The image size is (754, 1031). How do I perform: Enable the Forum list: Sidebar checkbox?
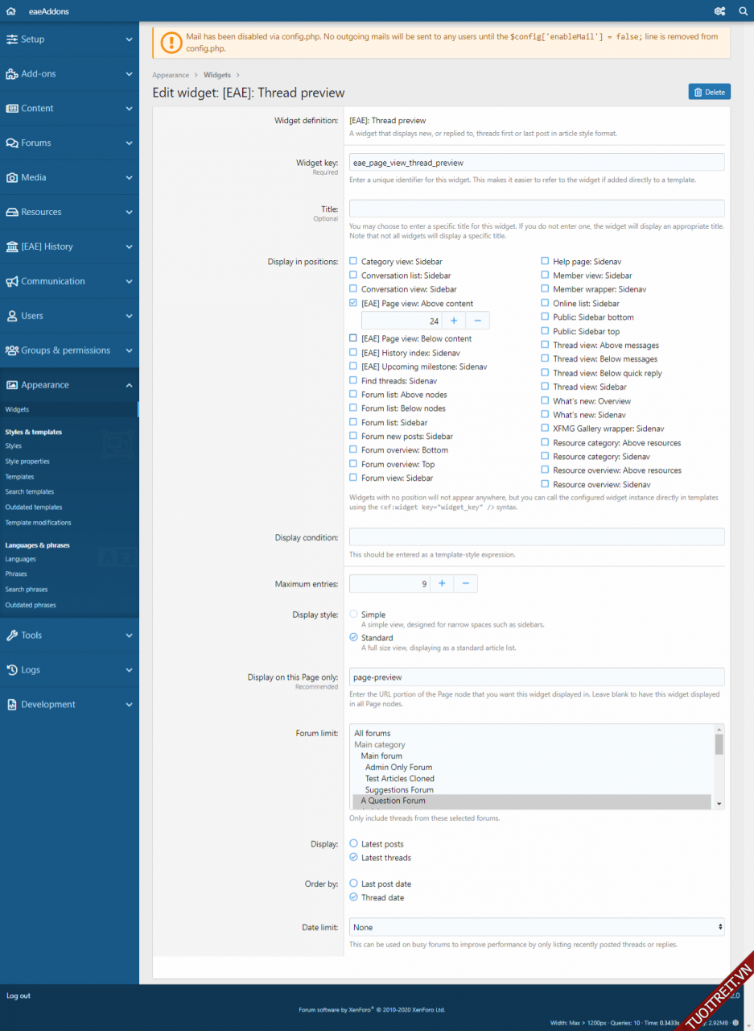click(x=353, y=422)
